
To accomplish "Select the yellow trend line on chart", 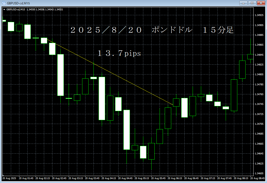I will tap(110, 72).
